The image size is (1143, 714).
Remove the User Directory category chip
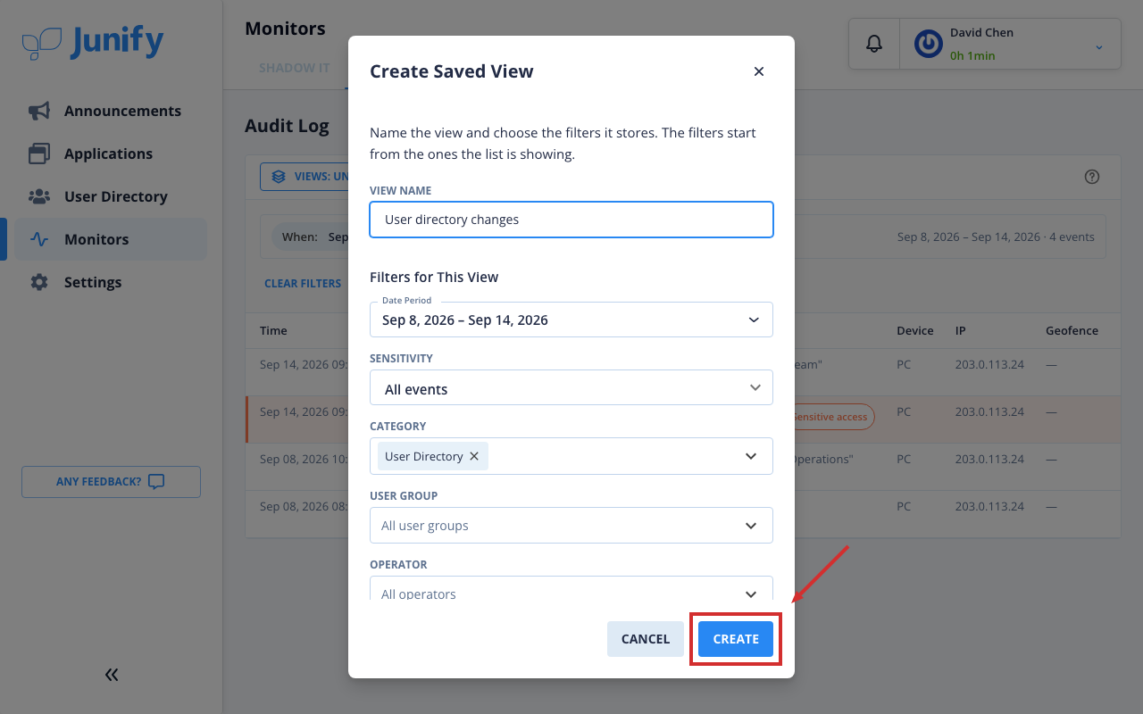coord(474,456)
